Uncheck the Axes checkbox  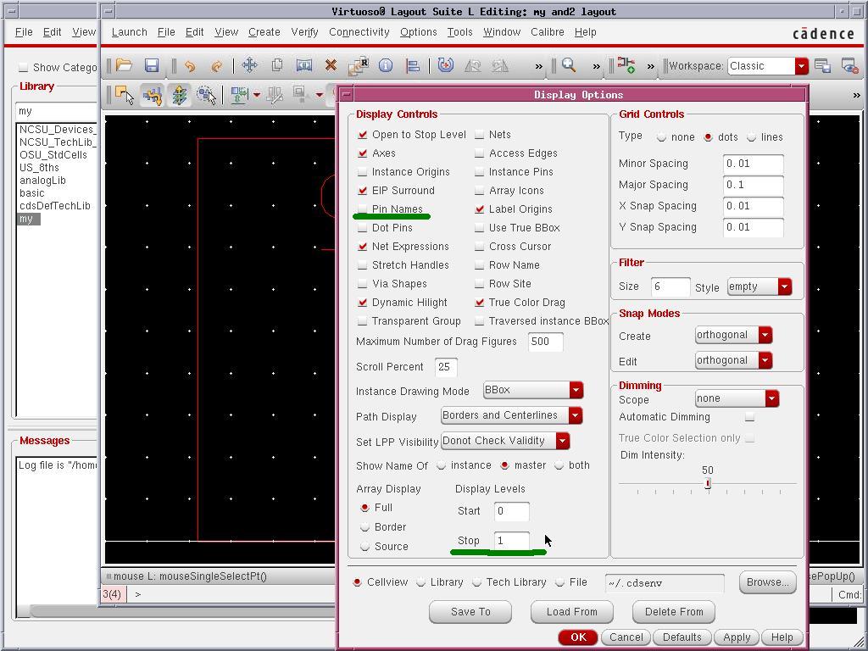pyautogui.click(x=363, y=153)
